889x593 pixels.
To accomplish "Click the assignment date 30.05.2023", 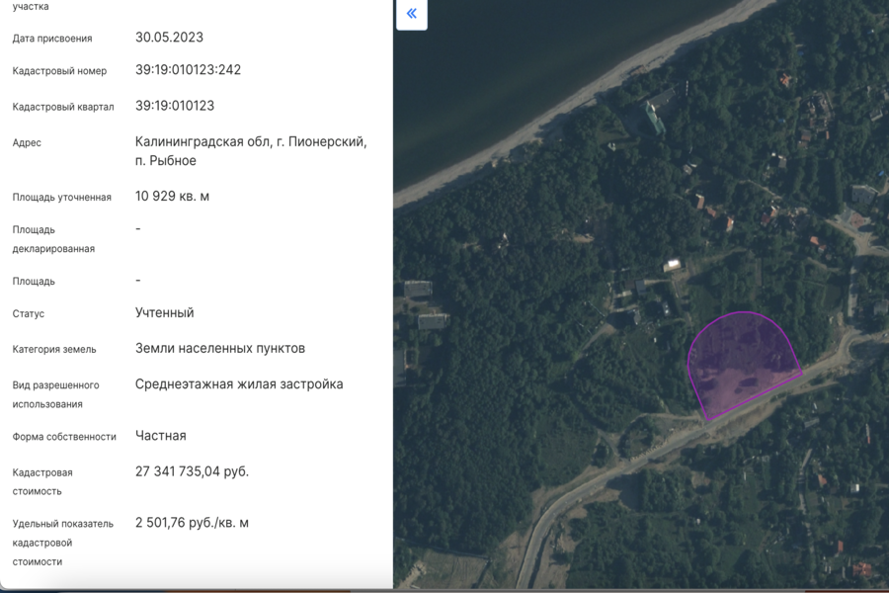I will [x=169, y=38].
